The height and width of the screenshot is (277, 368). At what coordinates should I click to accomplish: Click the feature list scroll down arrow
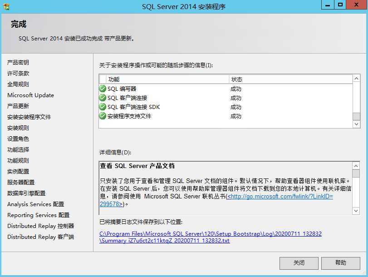pos(356,124)
